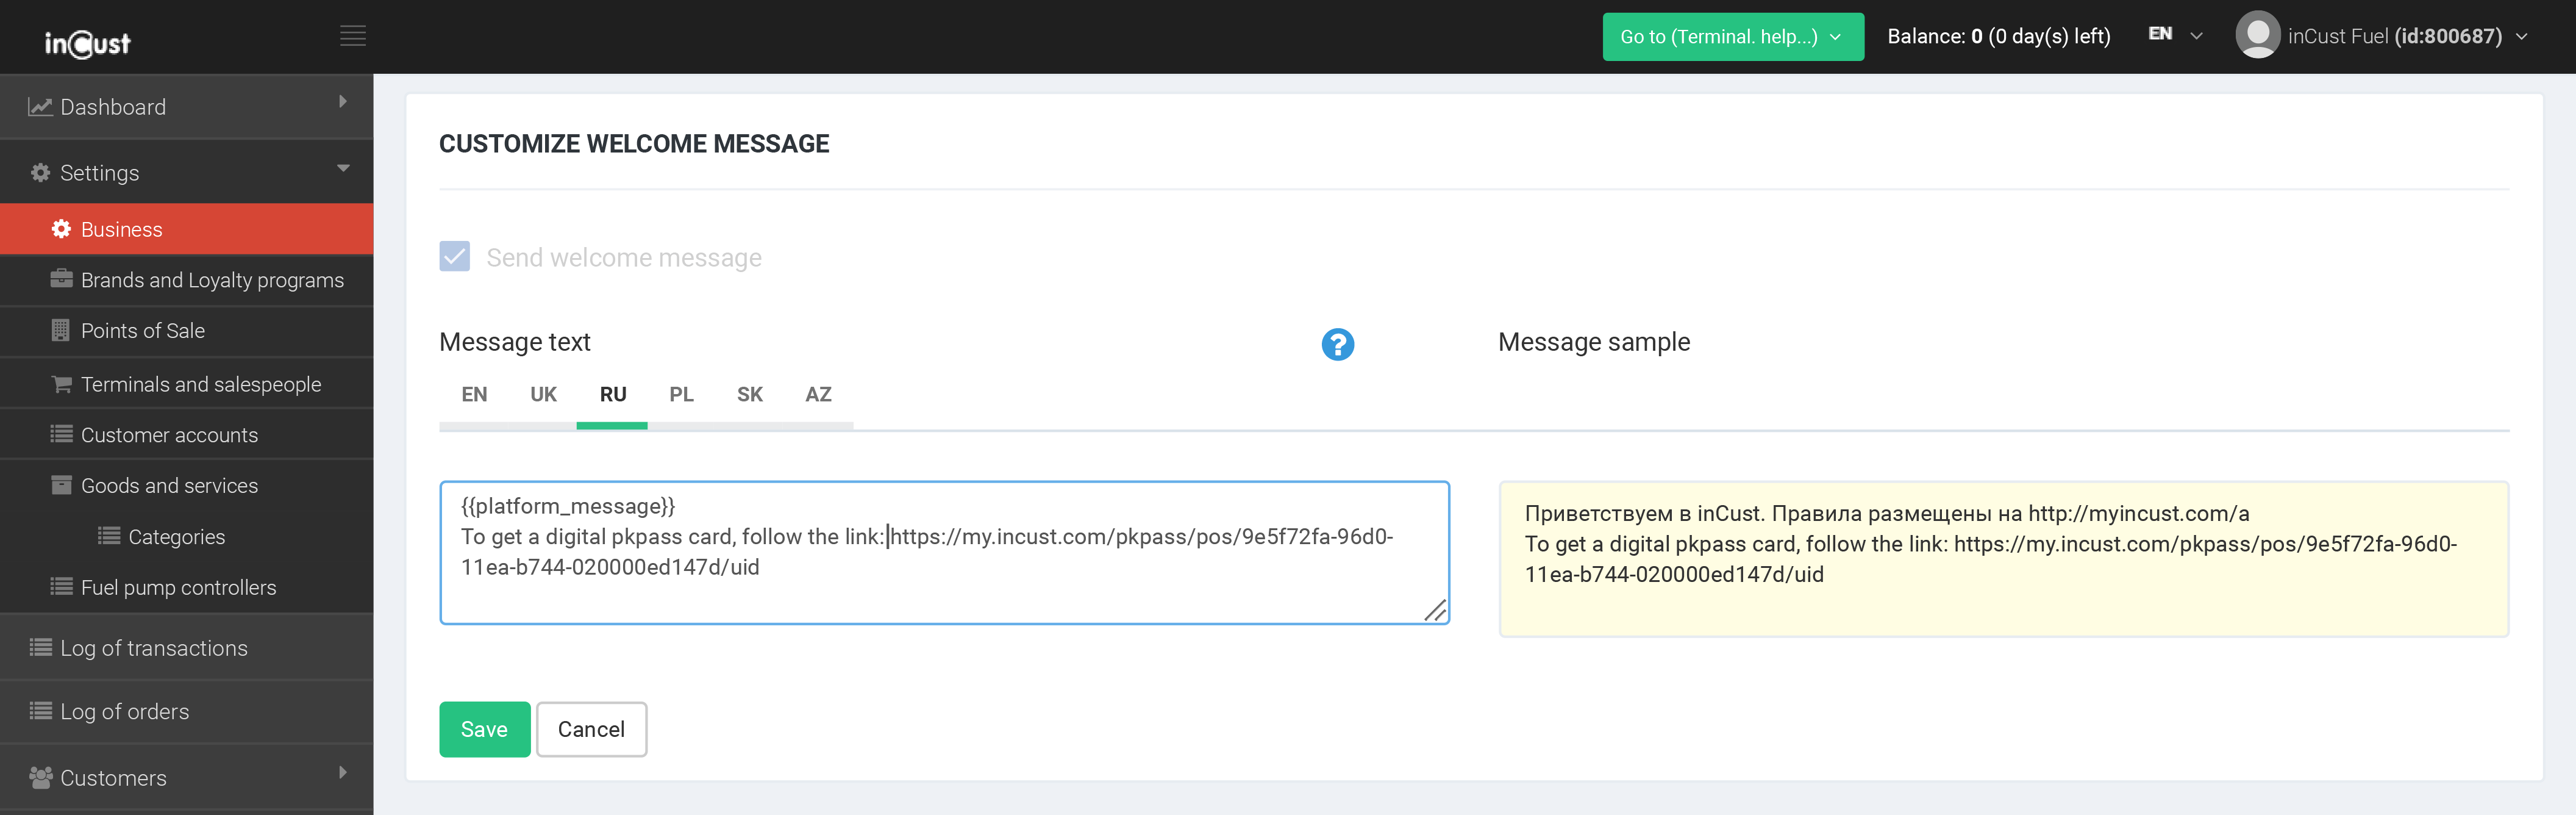Screen dimensions: 2576x815
Task: Click the Terminals and salespeople cart icon
Action: [61, 385]
